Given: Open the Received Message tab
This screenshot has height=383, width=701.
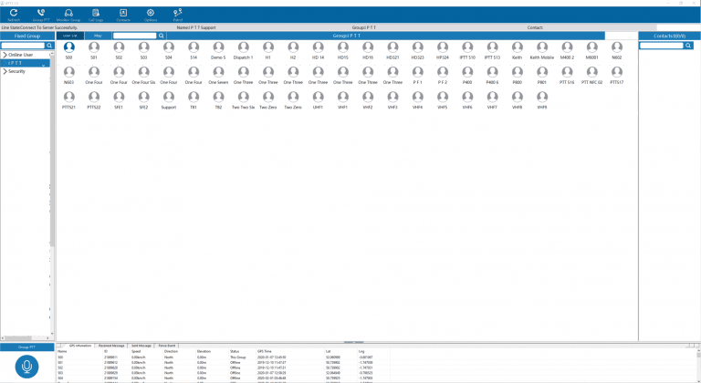Looking at the screenshot, I should click(111, 346).
